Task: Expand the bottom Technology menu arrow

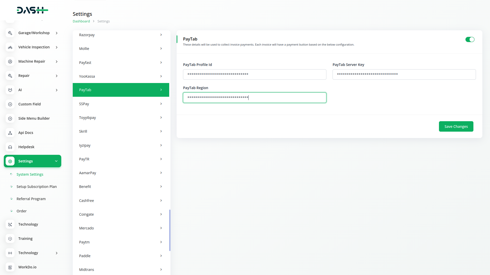Action: tap(57, 253)
